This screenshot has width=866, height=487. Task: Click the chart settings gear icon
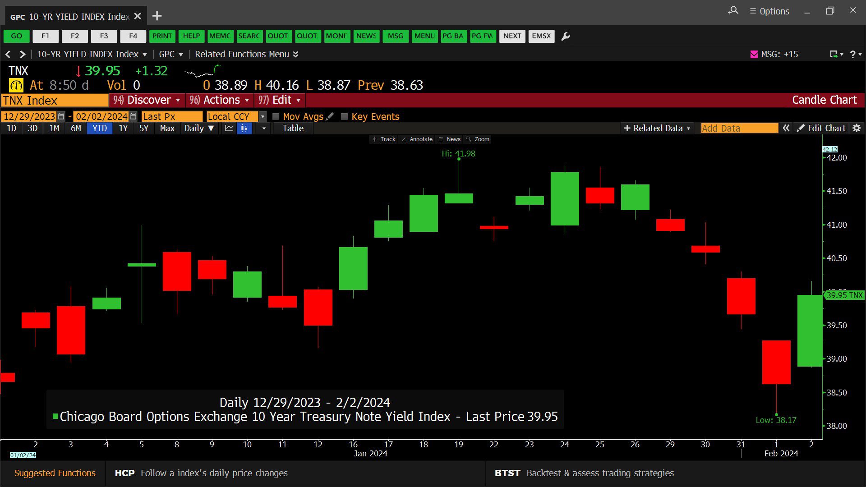[x=857, y=128]
